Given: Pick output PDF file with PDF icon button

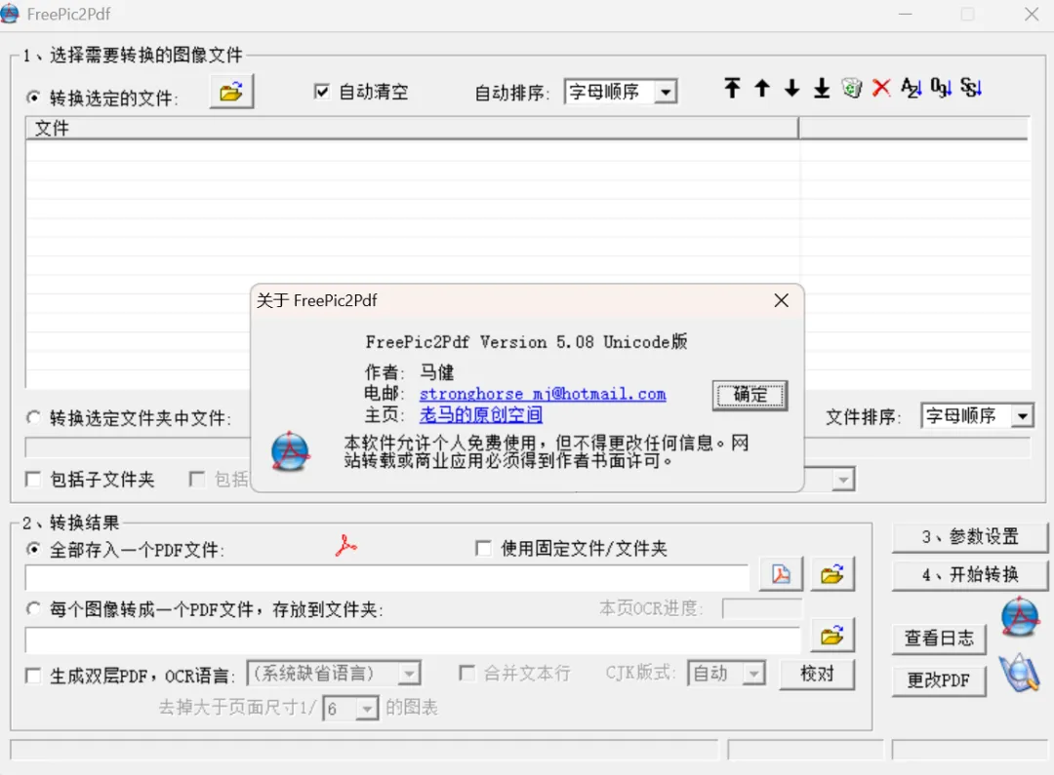Looking at the screenshot, I should [781, 574].
